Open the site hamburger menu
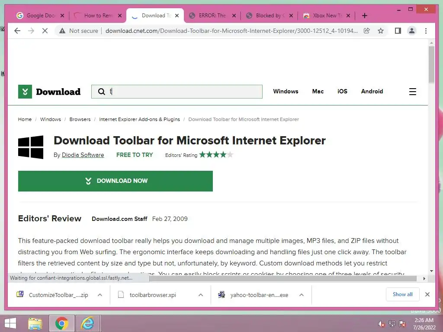443x332 pixels. [x=412, y=92]
